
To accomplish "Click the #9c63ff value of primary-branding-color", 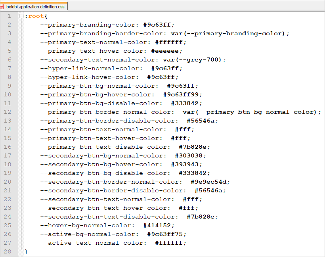I will click(x=159, y=25).
